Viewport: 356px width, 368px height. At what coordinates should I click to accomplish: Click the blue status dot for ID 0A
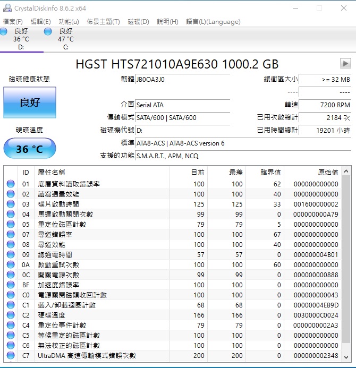pos(11,264)
